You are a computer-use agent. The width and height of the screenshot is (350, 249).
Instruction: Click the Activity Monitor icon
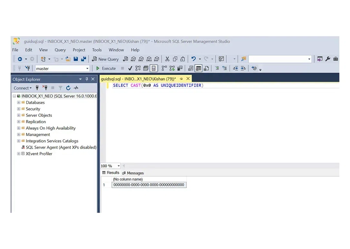tap(221, 59)
